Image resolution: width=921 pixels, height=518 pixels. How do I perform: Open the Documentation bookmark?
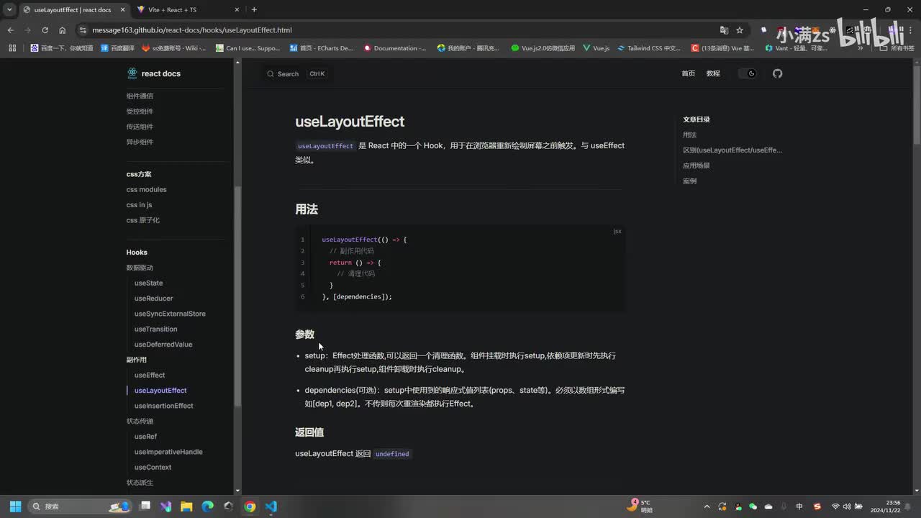pyautogui.click(x=396, y=48)
